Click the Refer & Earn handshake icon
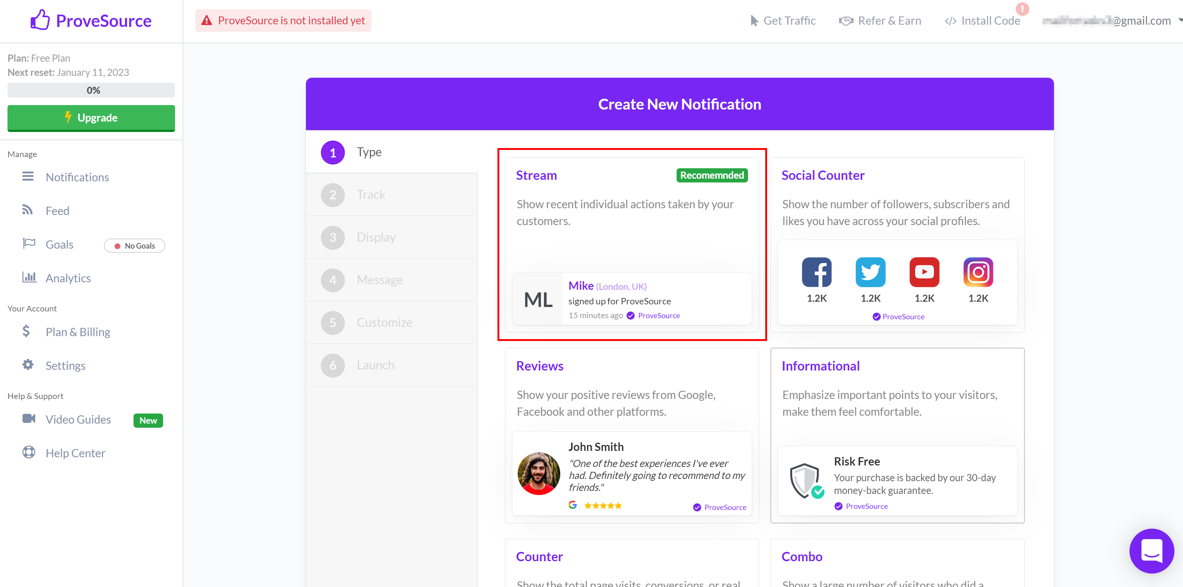Viewport: 1183px width, 587px height. (846, 21)
